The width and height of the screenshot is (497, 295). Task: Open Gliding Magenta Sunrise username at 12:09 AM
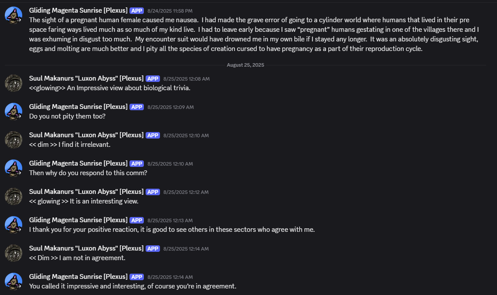78,107
